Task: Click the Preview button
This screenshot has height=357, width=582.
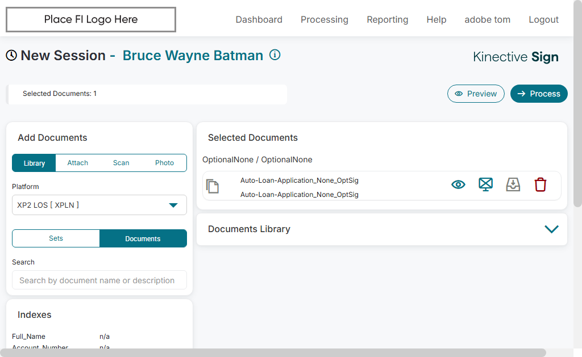Action: pyautogui.click(x=476, y=94)
